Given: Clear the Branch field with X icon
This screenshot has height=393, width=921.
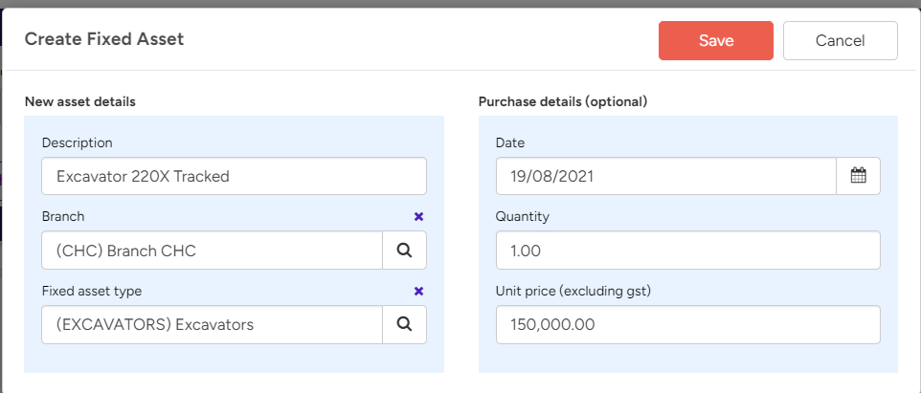Looking at the screenshot, I should click(x=418, y=216).
